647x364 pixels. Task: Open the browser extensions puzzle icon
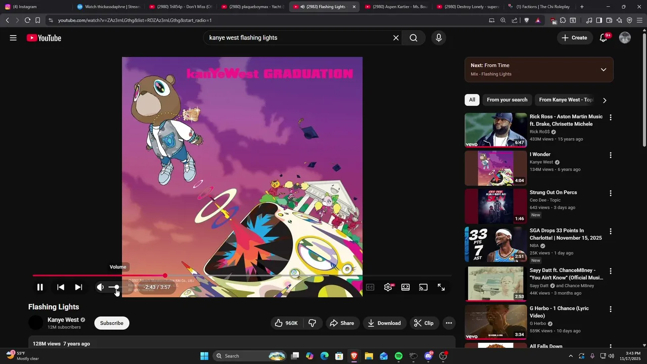click(x=563, y=20)
